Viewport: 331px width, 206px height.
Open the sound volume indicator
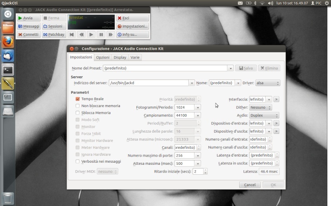point(271,3)
